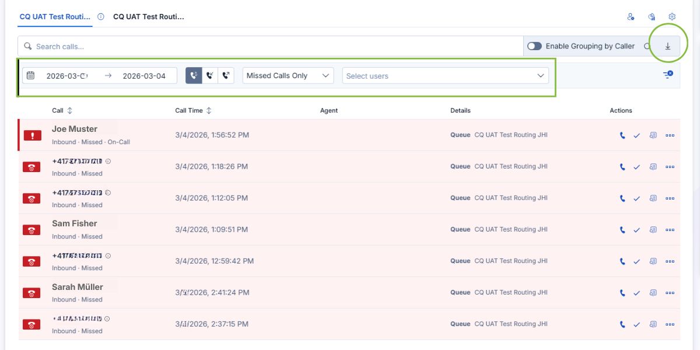700x350 pixels.
Task: Sort by Call Time column
Action: [x=193, y=110]
